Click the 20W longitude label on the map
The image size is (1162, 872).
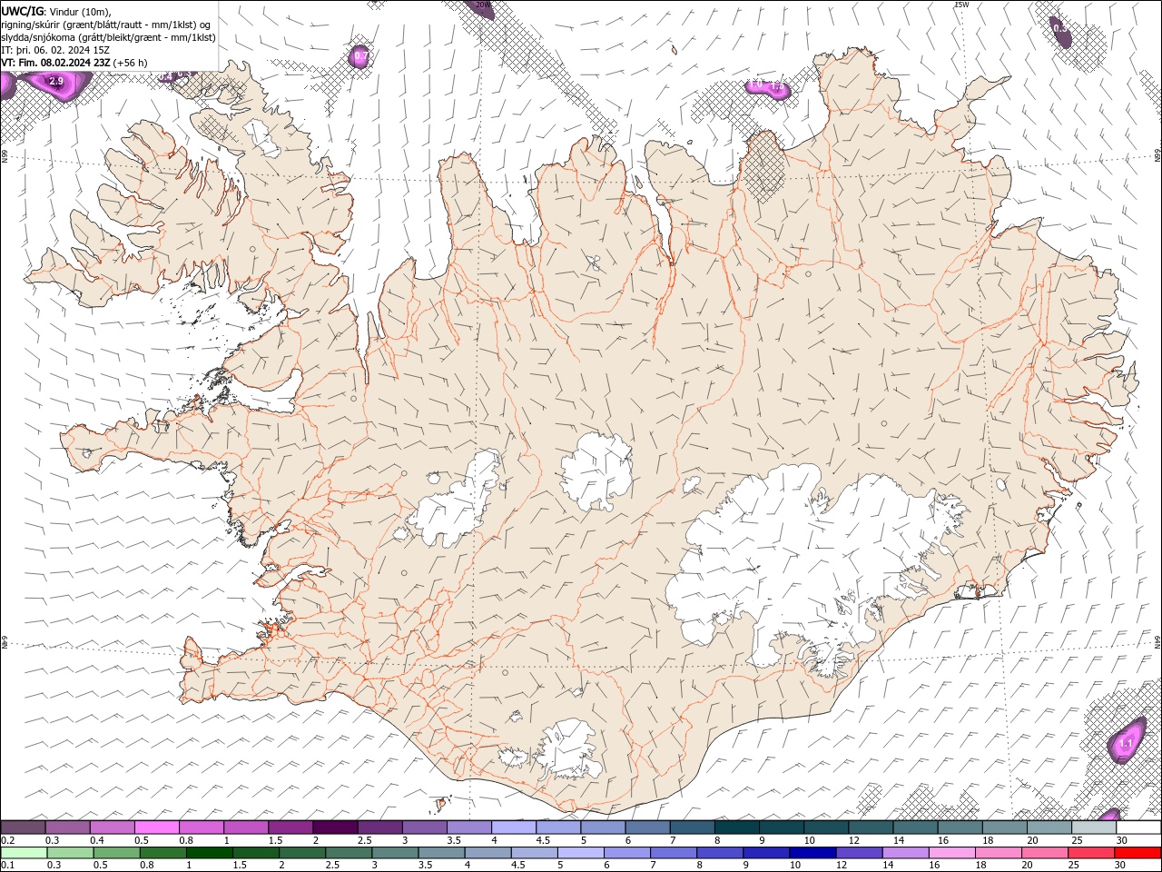click(483, 5)
